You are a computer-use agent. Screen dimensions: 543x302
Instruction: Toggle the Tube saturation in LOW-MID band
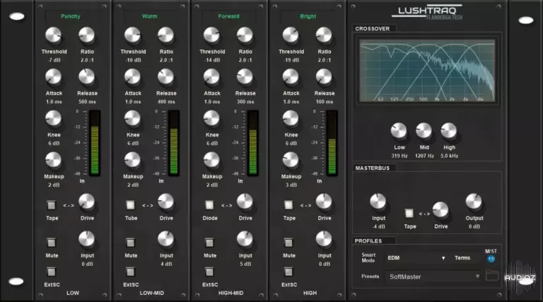pyautogui.click(x=130, y=205)
